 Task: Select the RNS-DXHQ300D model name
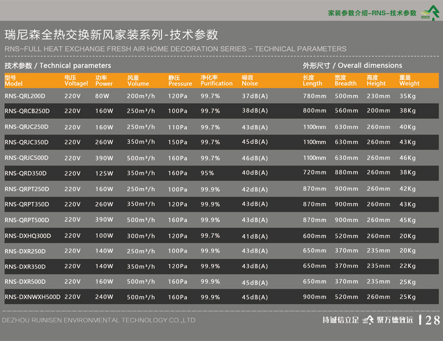pyautogui.click(x=27, y=236)
